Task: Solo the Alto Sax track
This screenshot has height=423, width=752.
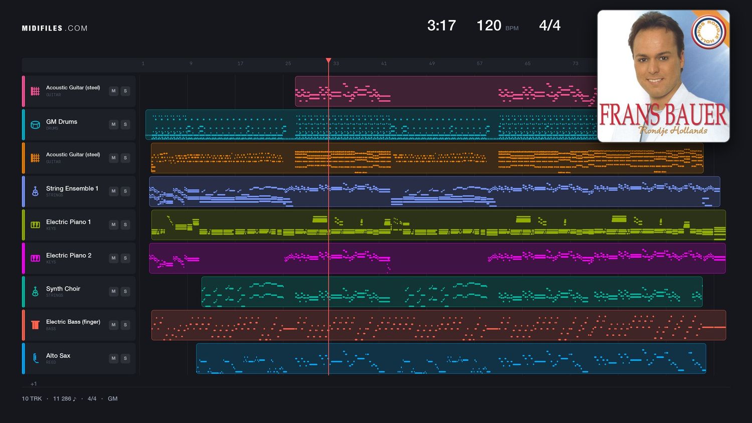Action: tap(125, 358)
